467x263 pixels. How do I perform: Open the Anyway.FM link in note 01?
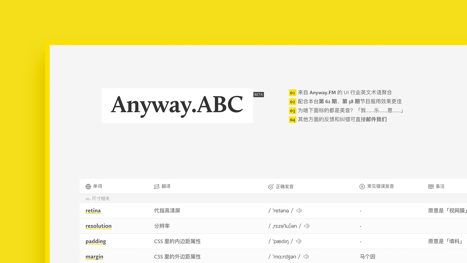point(323,92)
